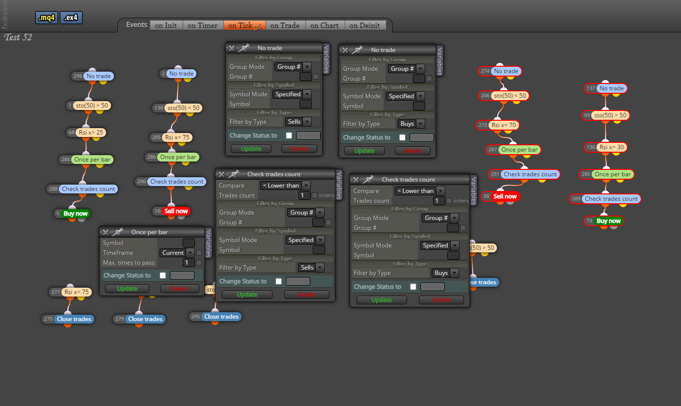
Task: Open status color box in Check trades count Buys panel
Action: tap(433, 287)
